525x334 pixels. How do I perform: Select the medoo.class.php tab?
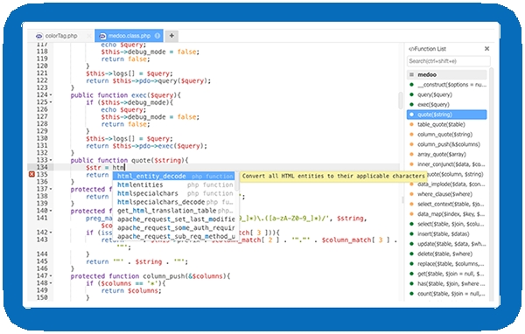129,36
